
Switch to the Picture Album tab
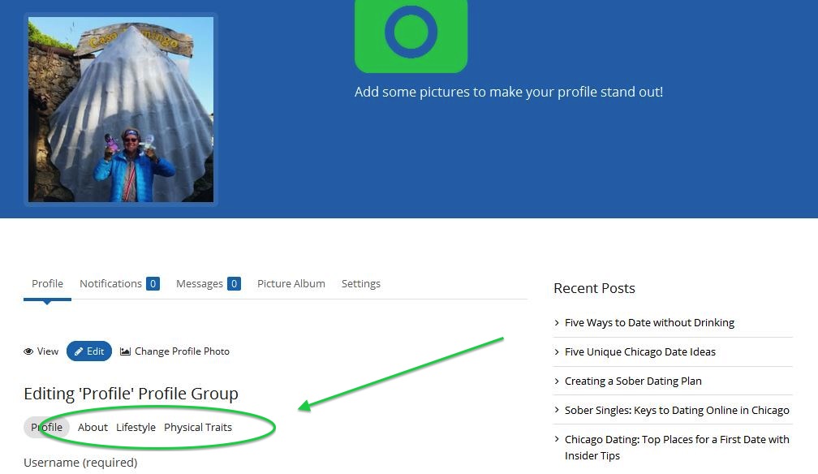click(x=291, y=283)
